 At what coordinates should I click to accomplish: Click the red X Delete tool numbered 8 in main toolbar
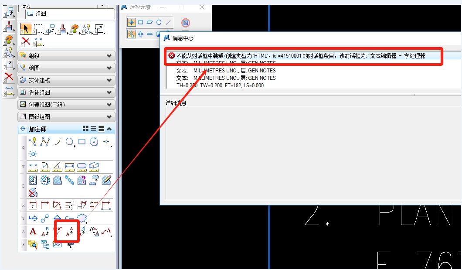pos(26,41)
